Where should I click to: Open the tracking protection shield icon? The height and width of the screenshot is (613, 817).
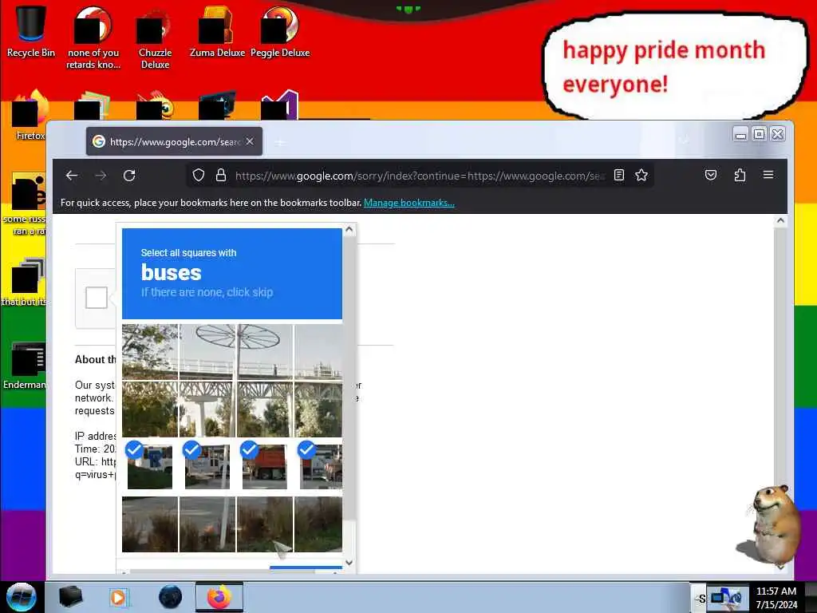(x=198, y=175)
